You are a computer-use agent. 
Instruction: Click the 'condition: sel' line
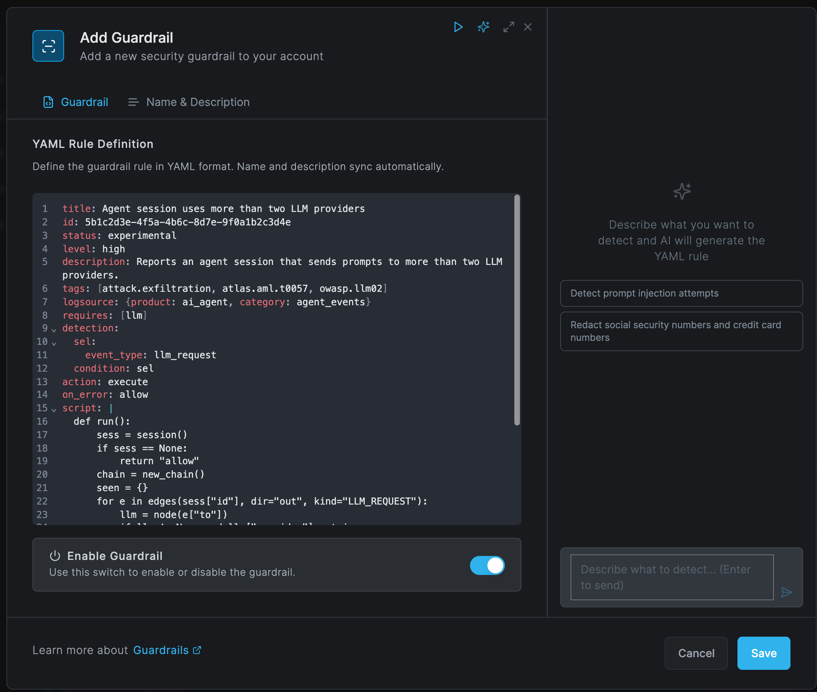tap(114, 368)
